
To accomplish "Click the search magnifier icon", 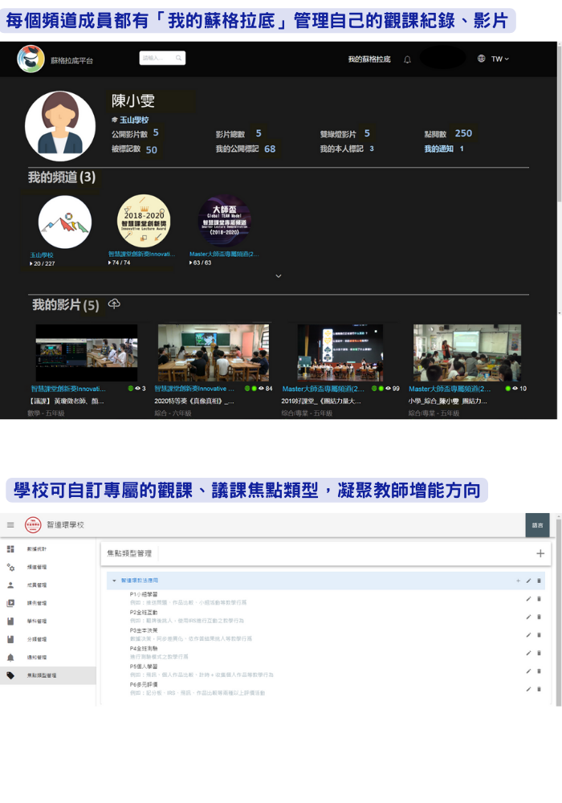I will (178, 58).
